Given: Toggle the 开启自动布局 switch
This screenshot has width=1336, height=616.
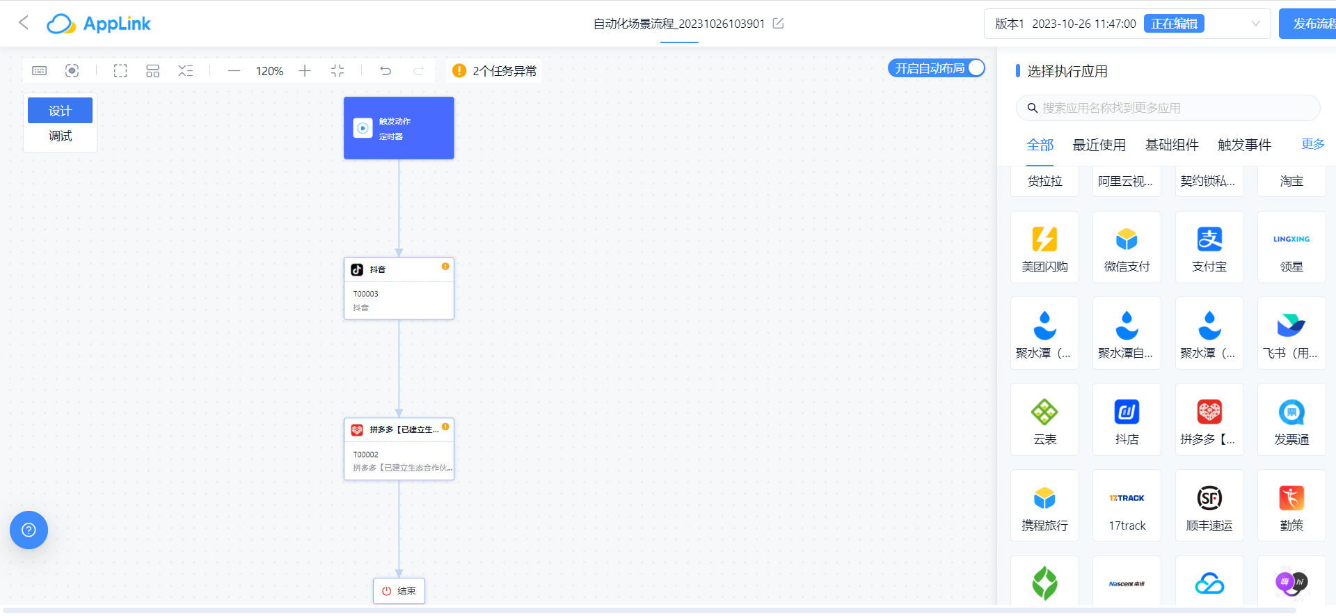Looking at the screenshot, I should click(937, 68).
